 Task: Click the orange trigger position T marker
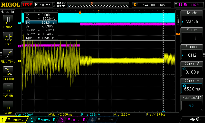tap(80, 13)
